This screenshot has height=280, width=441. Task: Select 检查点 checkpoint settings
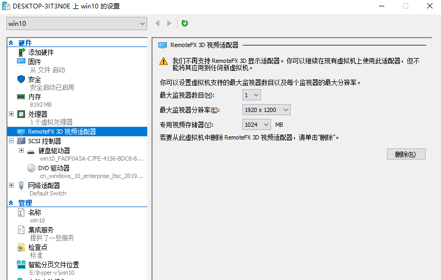[x=38, y=247]
